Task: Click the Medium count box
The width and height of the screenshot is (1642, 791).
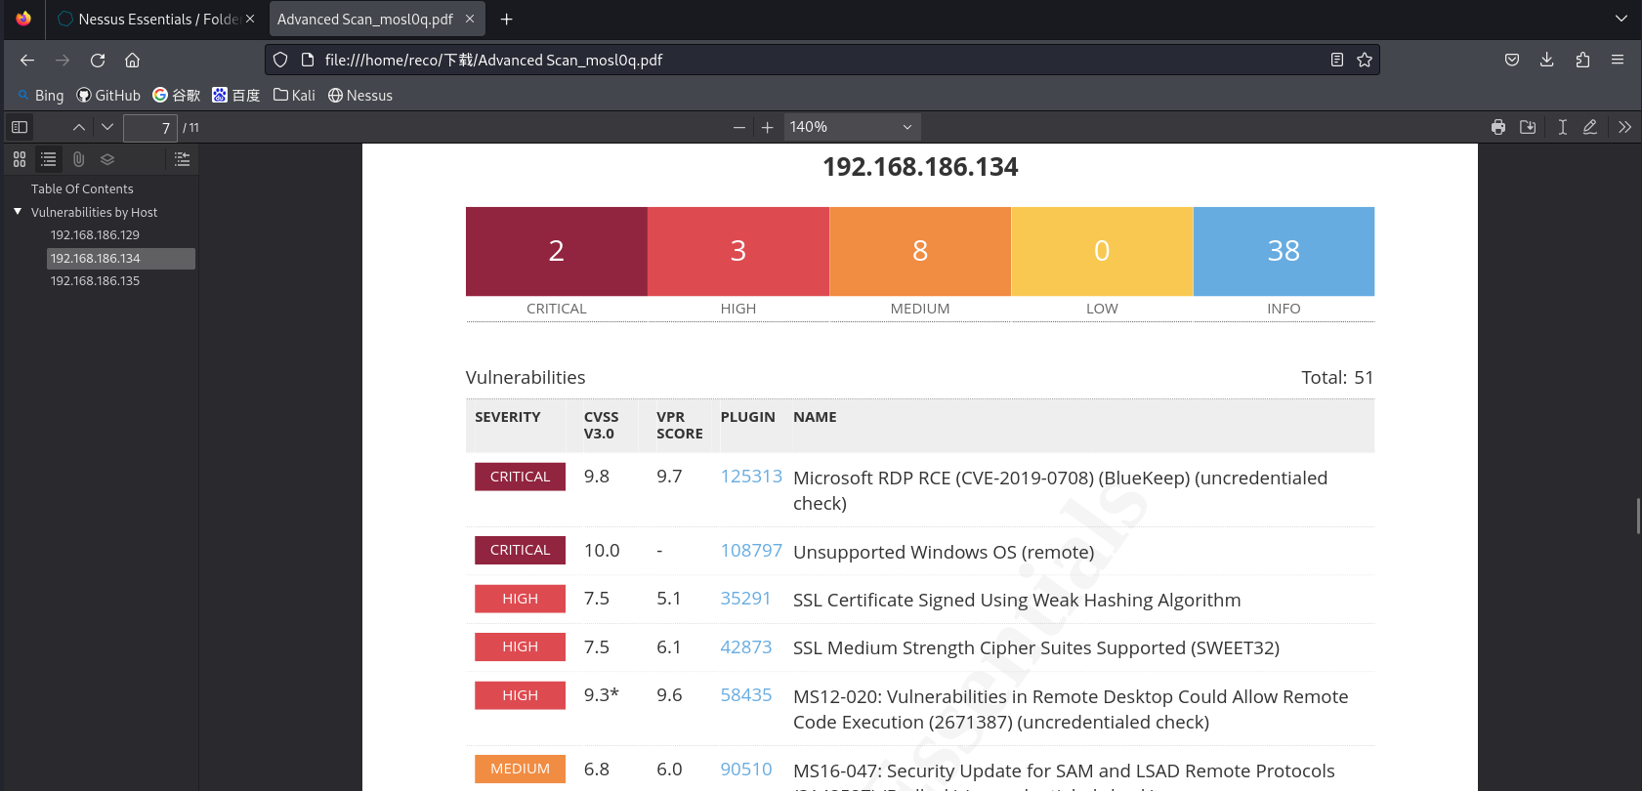Action: pos(920,251)
